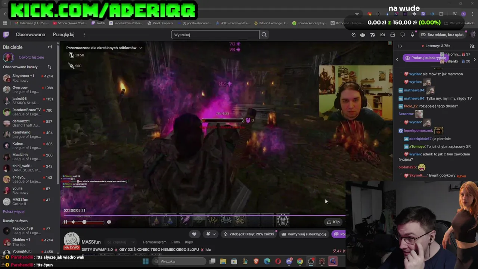Image resolution: width=478 pixels, height=269 pixels.
Task: Open Fascioor1v9 channel under Kanały na żywo
Action: coord(29,231)
